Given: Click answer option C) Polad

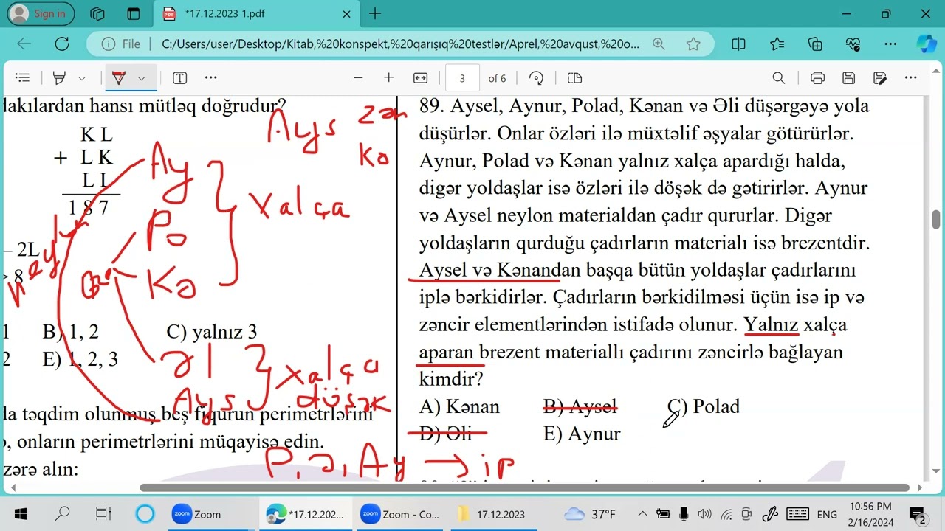Looking at the screenshot, I should (x=704, y=407).
